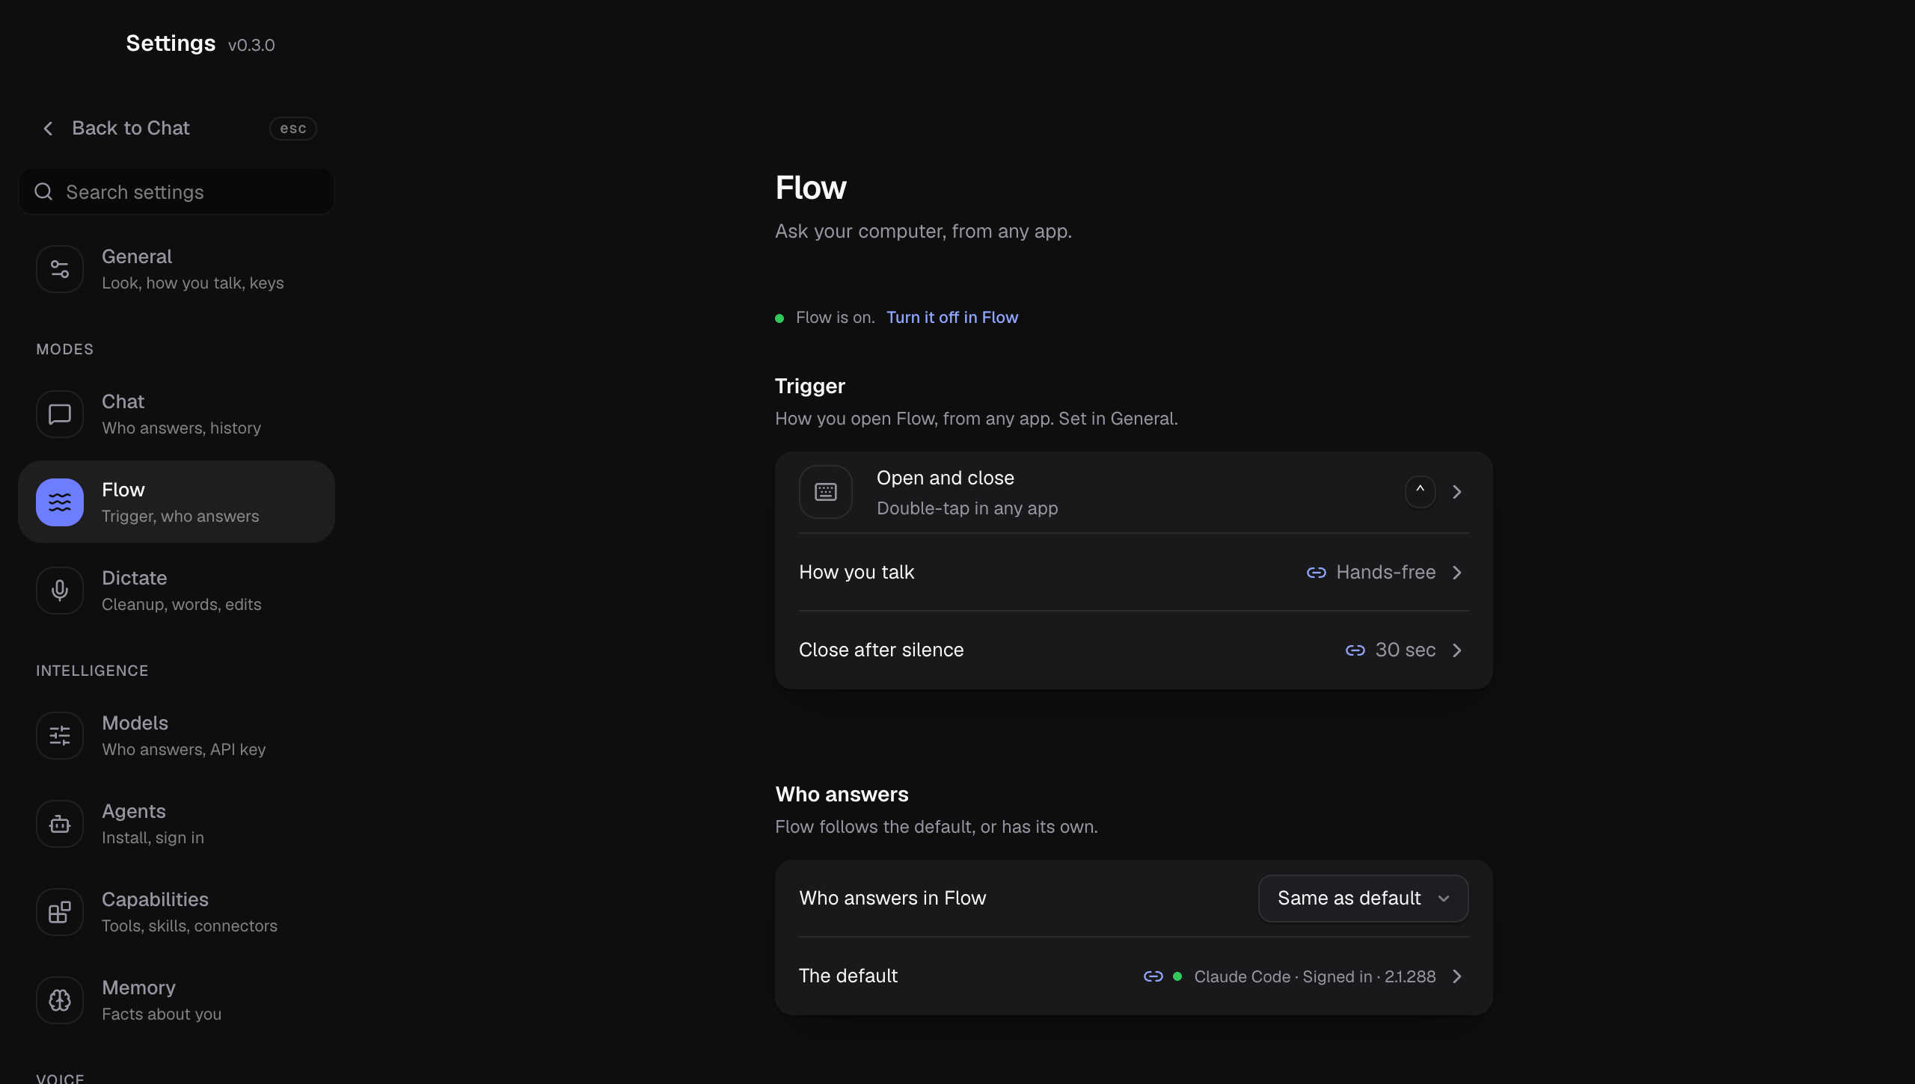The height and width of the screenshot is (1084, 1915).
Task: Expand the Close after silence chevron
Action: point(1457,650)
